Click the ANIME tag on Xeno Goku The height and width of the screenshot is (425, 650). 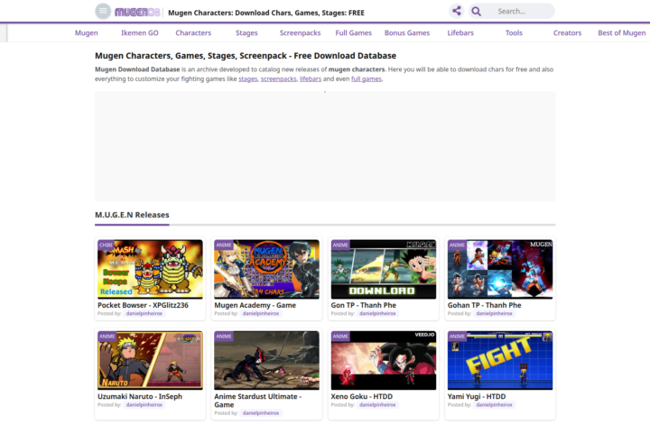340,336
